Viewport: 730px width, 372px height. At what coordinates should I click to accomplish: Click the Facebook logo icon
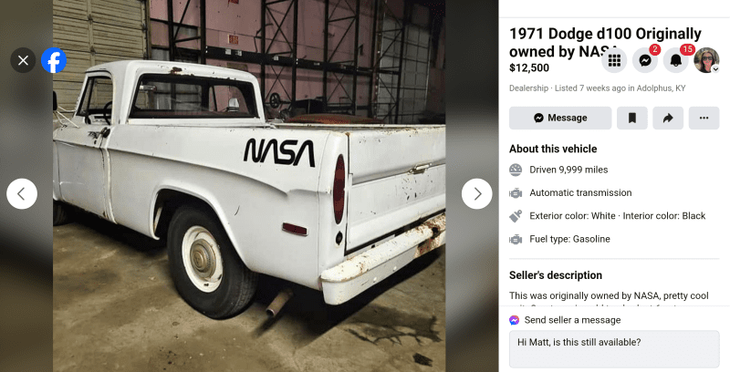coord(54,61)
